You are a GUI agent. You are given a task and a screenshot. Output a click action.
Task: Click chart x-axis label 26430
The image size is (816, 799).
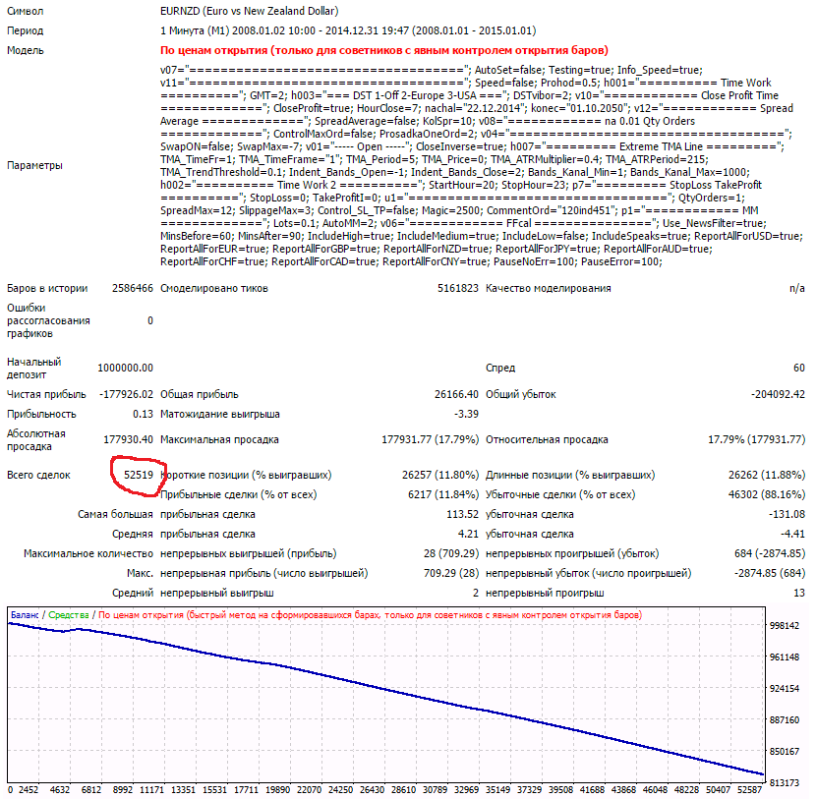(x=372, y=789)
